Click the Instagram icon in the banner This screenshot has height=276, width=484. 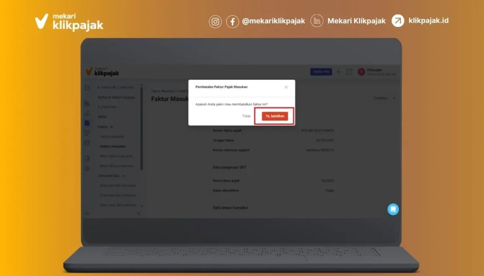[215, 22]
